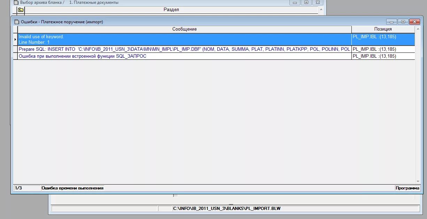Viewport: 427px width, 219px height.
Task: Click the folder-up icon in the archive window
Action: (x=21, y=10)
